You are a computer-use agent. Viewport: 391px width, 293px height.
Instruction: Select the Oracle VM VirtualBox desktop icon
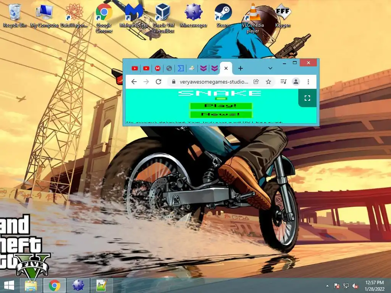tap(163, 18)
